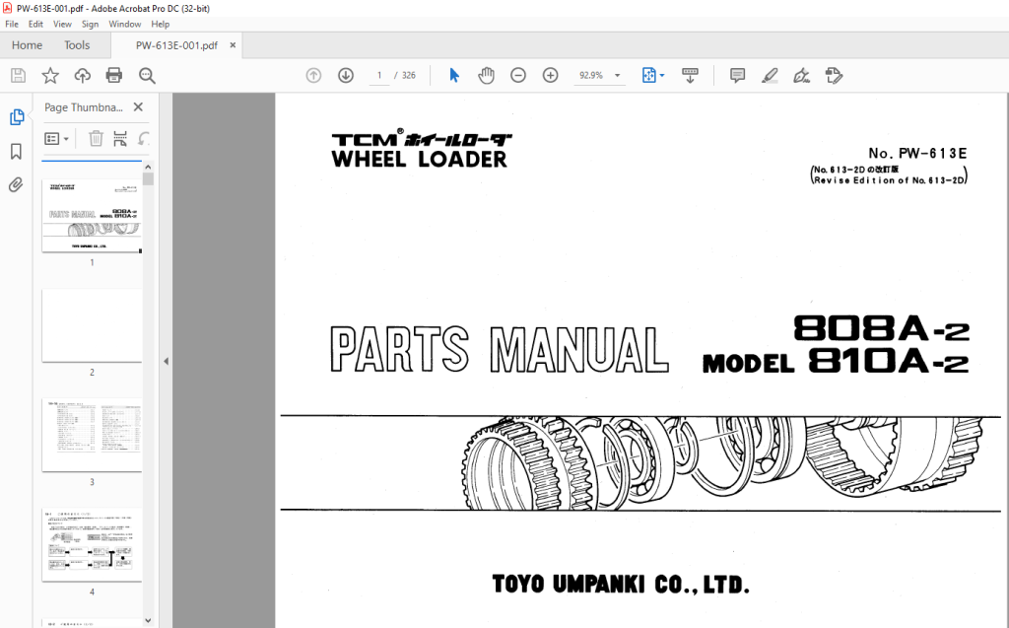Select page 4 thumbnail
This screenshot has height=628, width=1009.
[x=92, y=545]
